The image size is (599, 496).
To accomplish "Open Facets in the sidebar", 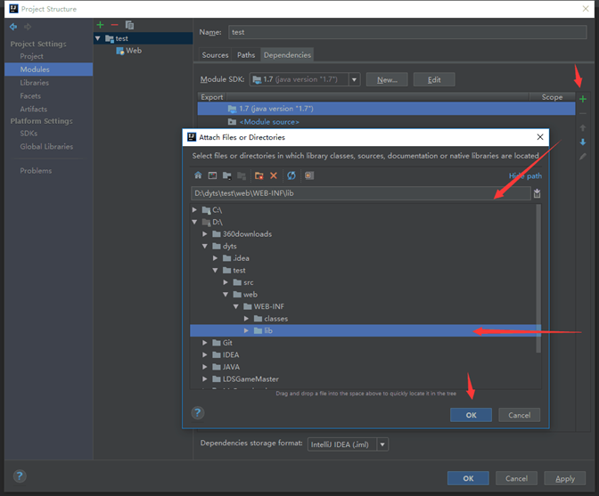I will [30, 96].
